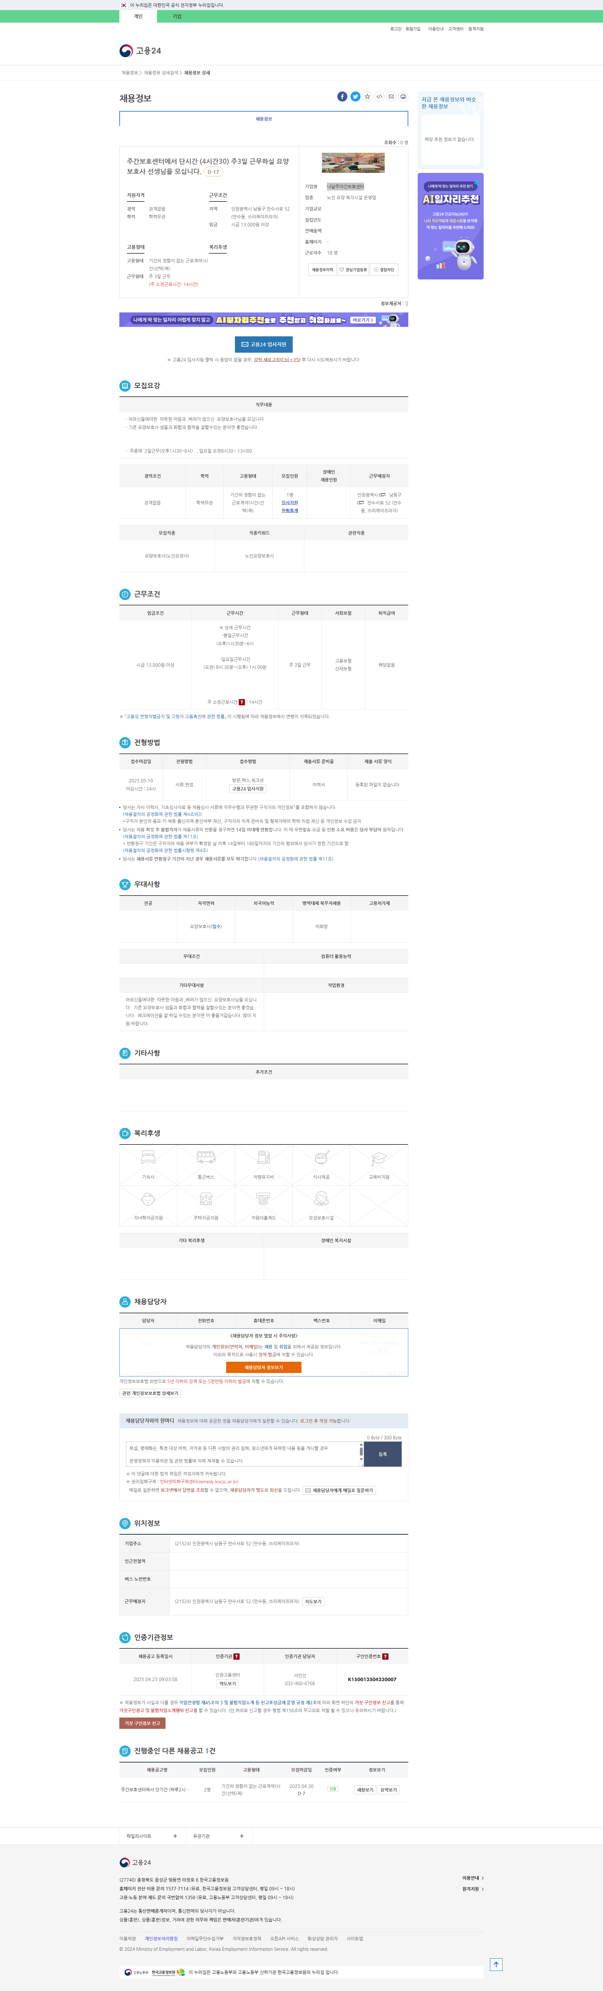Share job posting on Twitter
The image size is (603, 1991).
tap(355, 97)
